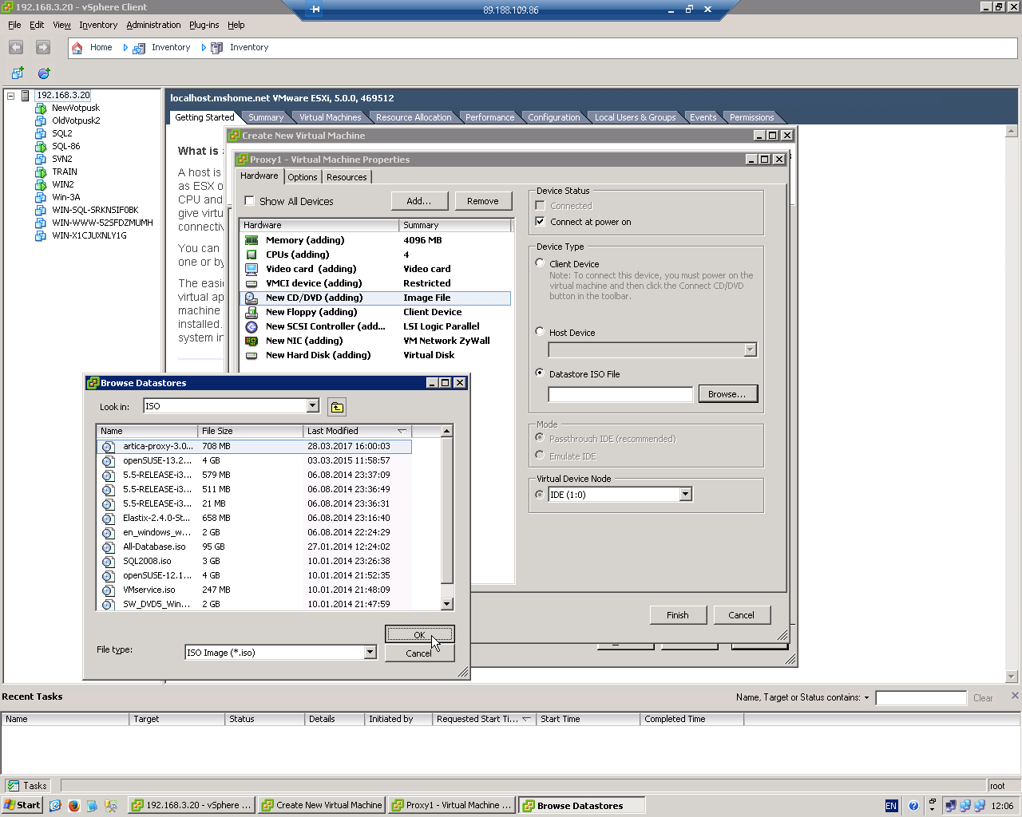
Task: Select the OldVotpusk2 VM icon
Action: coord(41,121)
